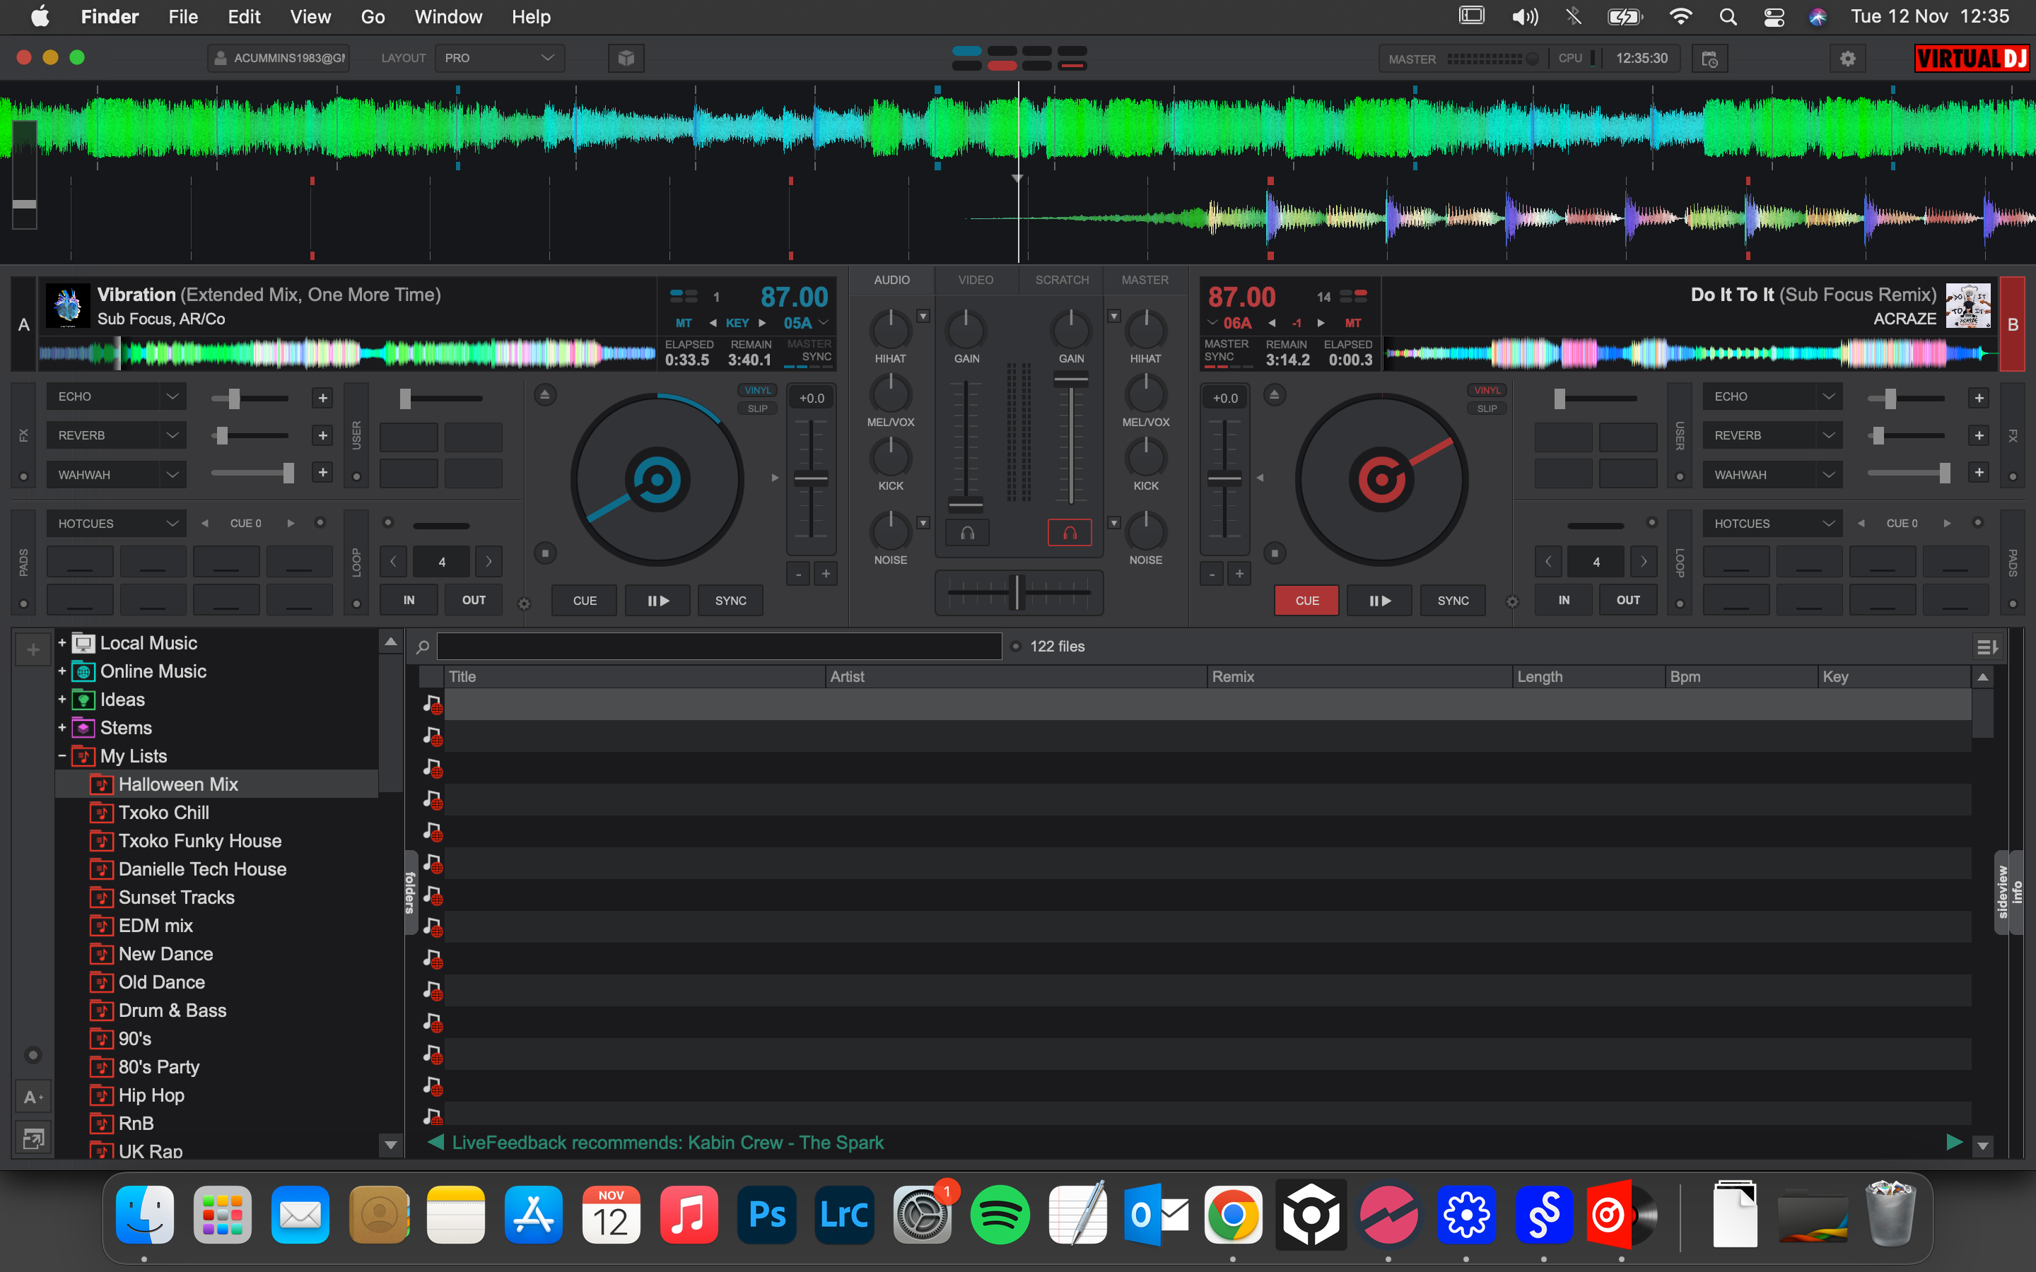The image size is (2036, 1272).
Task: Click the 3D cube layout icon
Action: (626, 58)
